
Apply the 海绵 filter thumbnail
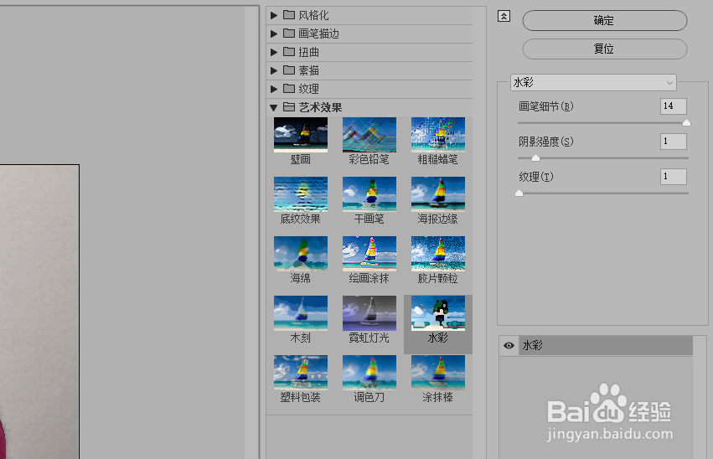[301, 254]
